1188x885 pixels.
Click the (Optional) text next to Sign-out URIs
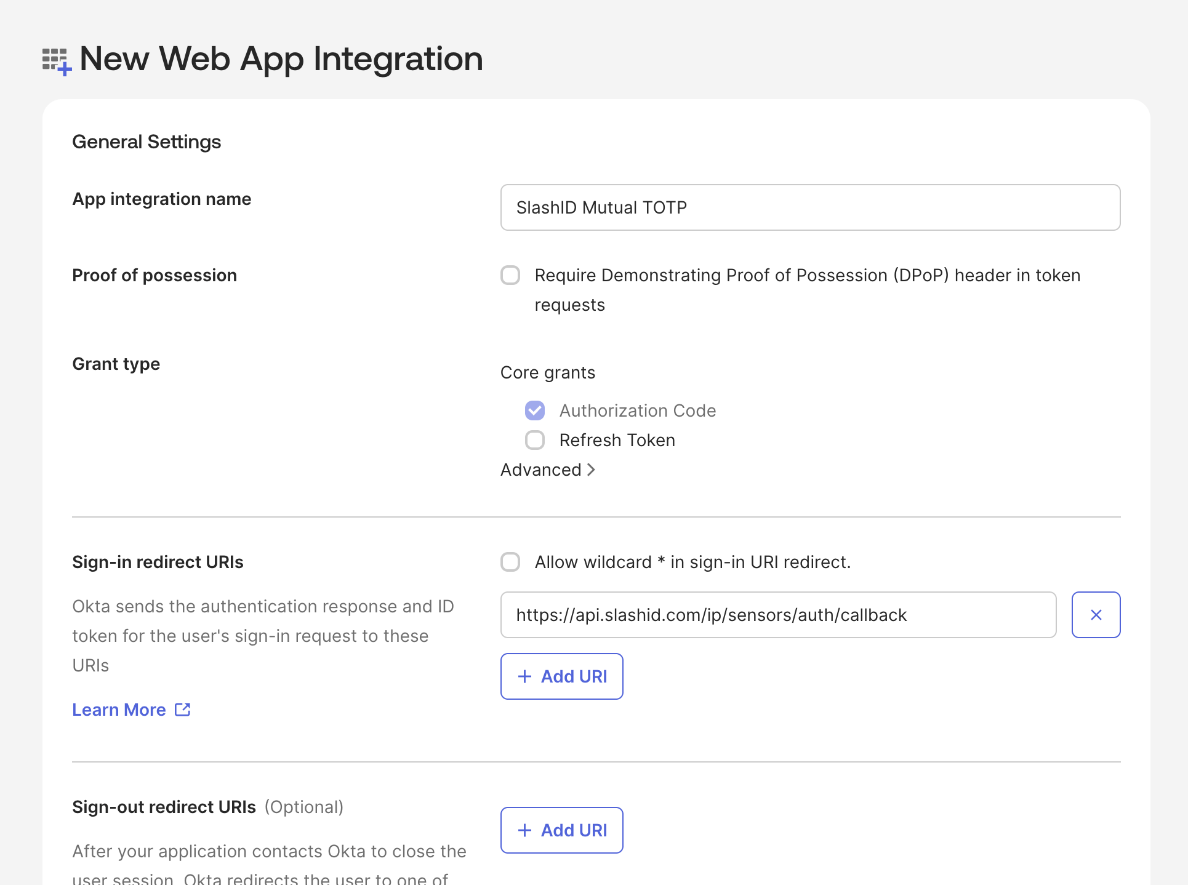point(304,807)
